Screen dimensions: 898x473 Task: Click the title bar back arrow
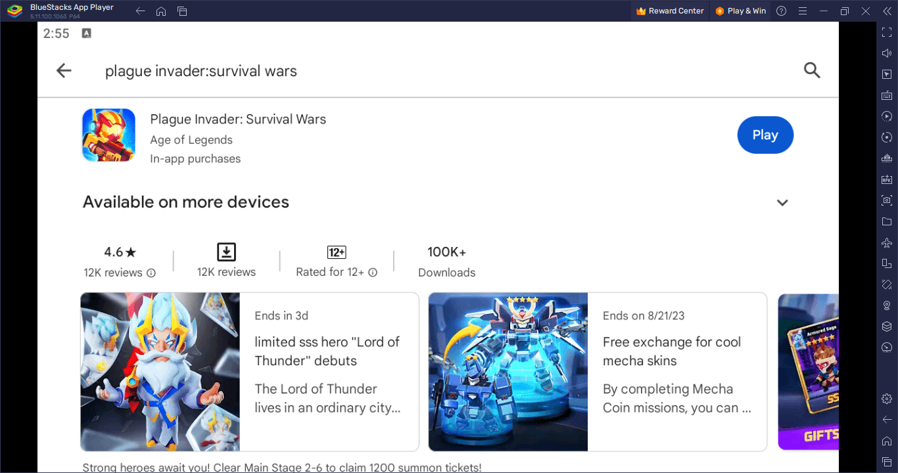click(140, 11)
